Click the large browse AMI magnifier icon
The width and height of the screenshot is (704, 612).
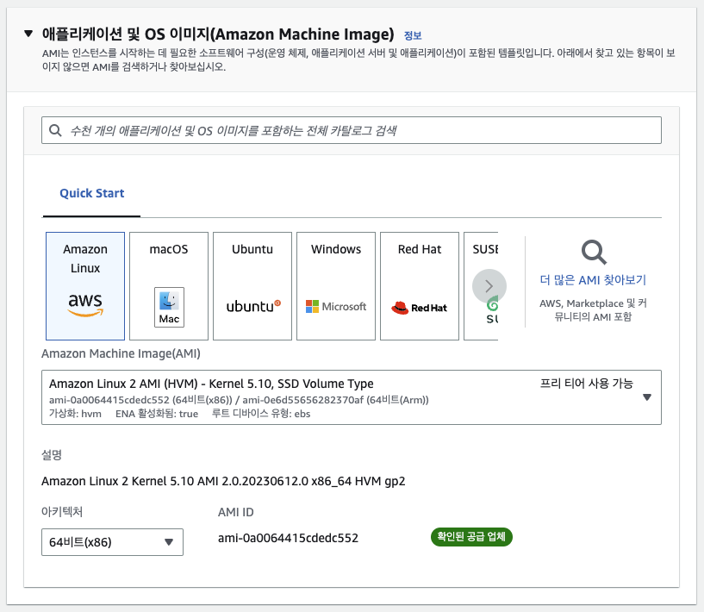coord(594,253)
